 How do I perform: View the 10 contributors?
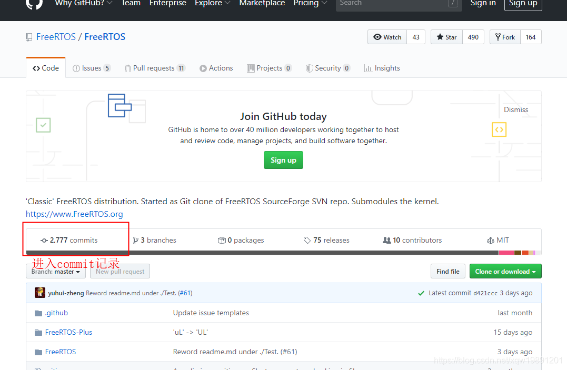pos(412,240)
